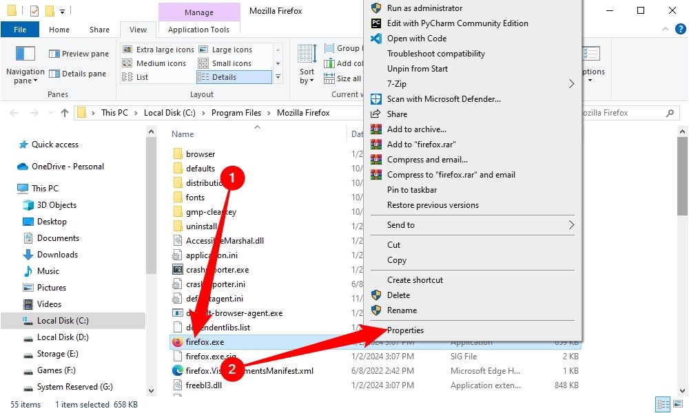Expand the layout gallery more arrow
Image resolution: width=689 pixels, height=413 pixels.
coord(278,77)
